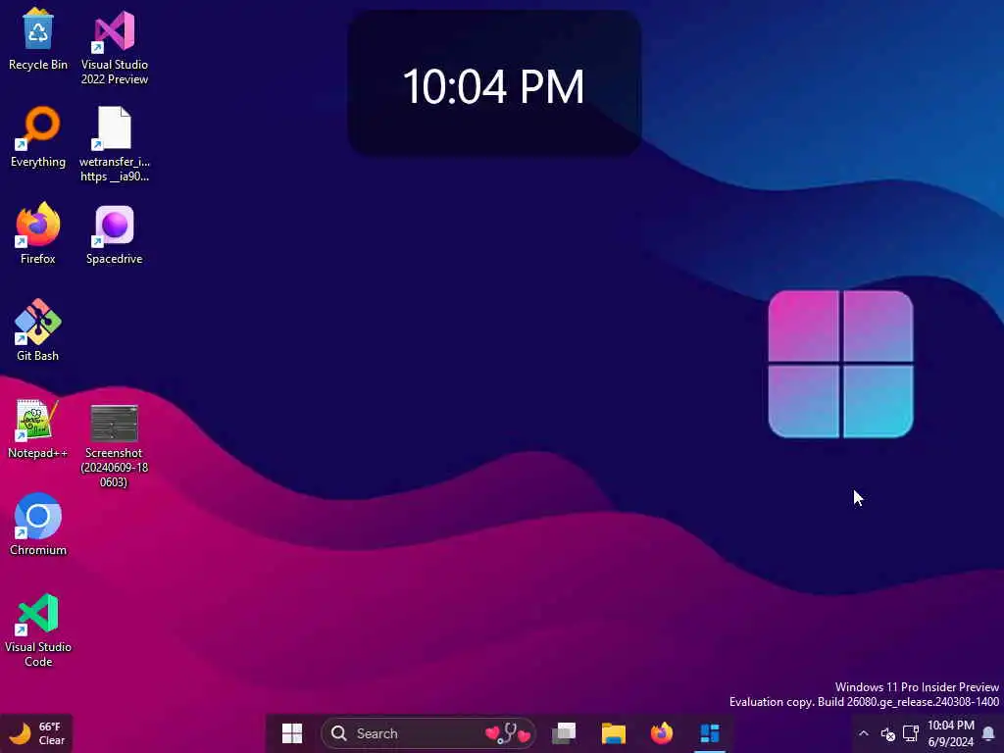Select the Everything search shortcut
Image resolution: width=1004 pixels, height=753 pixels.
click(38, 137)
